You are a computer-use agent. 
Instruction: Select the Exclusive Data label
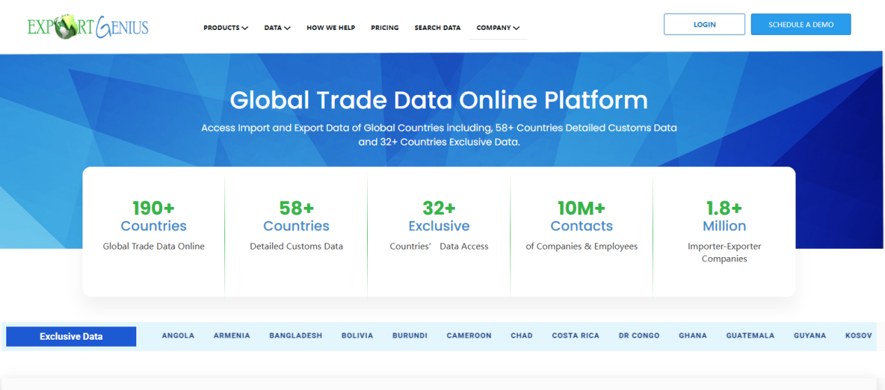(x=71, y=336)
